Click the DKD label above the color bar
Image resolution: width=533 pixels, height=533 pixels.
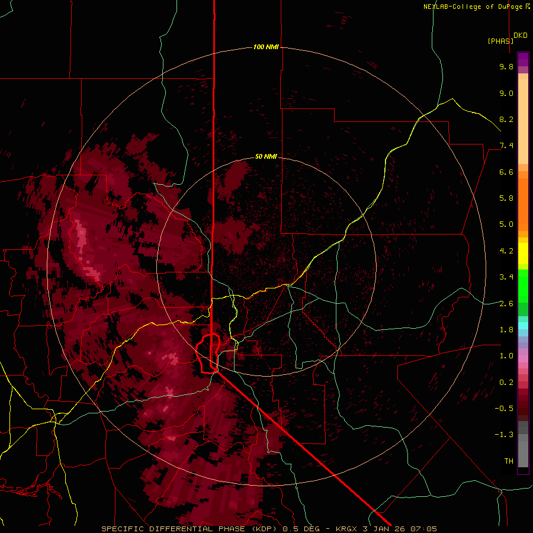tap(521, 36)
